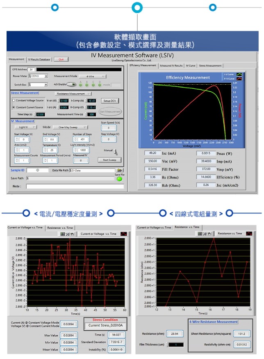Select the Constant Current Source radio button
264x359 pixels.
(x=14, y=107)
